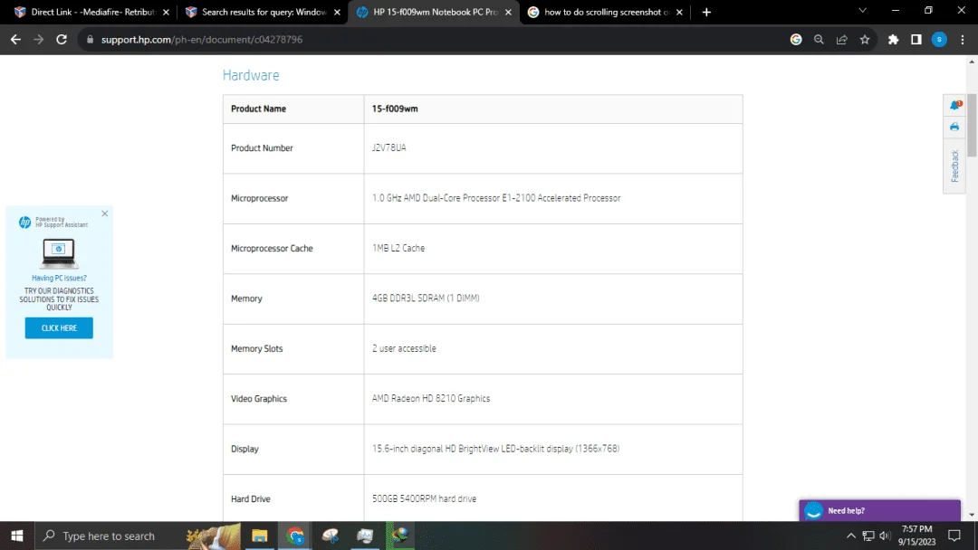Bookmark this page with the star
Image resolution: width=978 pixels, height=550 pixels.
(865, 39)
